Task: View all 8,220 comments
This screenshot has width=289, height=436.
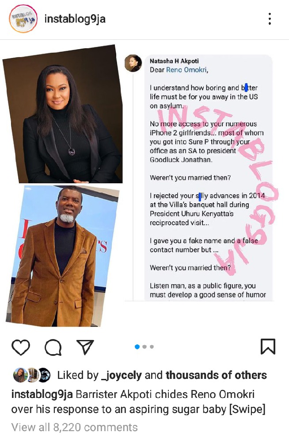Action: tap(74, 427)
